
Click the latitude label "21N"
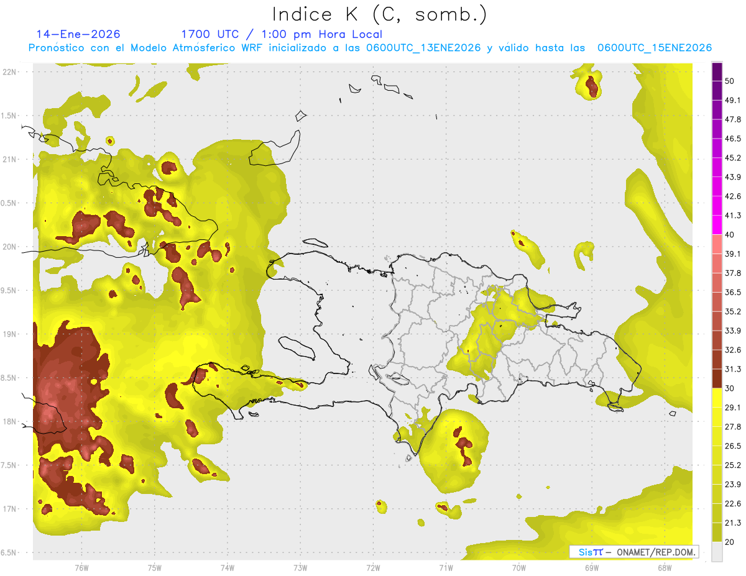tap(10, 159)
